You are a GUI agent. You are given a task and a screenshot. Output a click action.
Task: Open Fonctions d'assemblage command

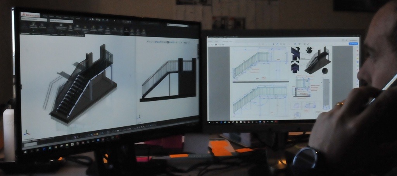click(x=93, y=28)
